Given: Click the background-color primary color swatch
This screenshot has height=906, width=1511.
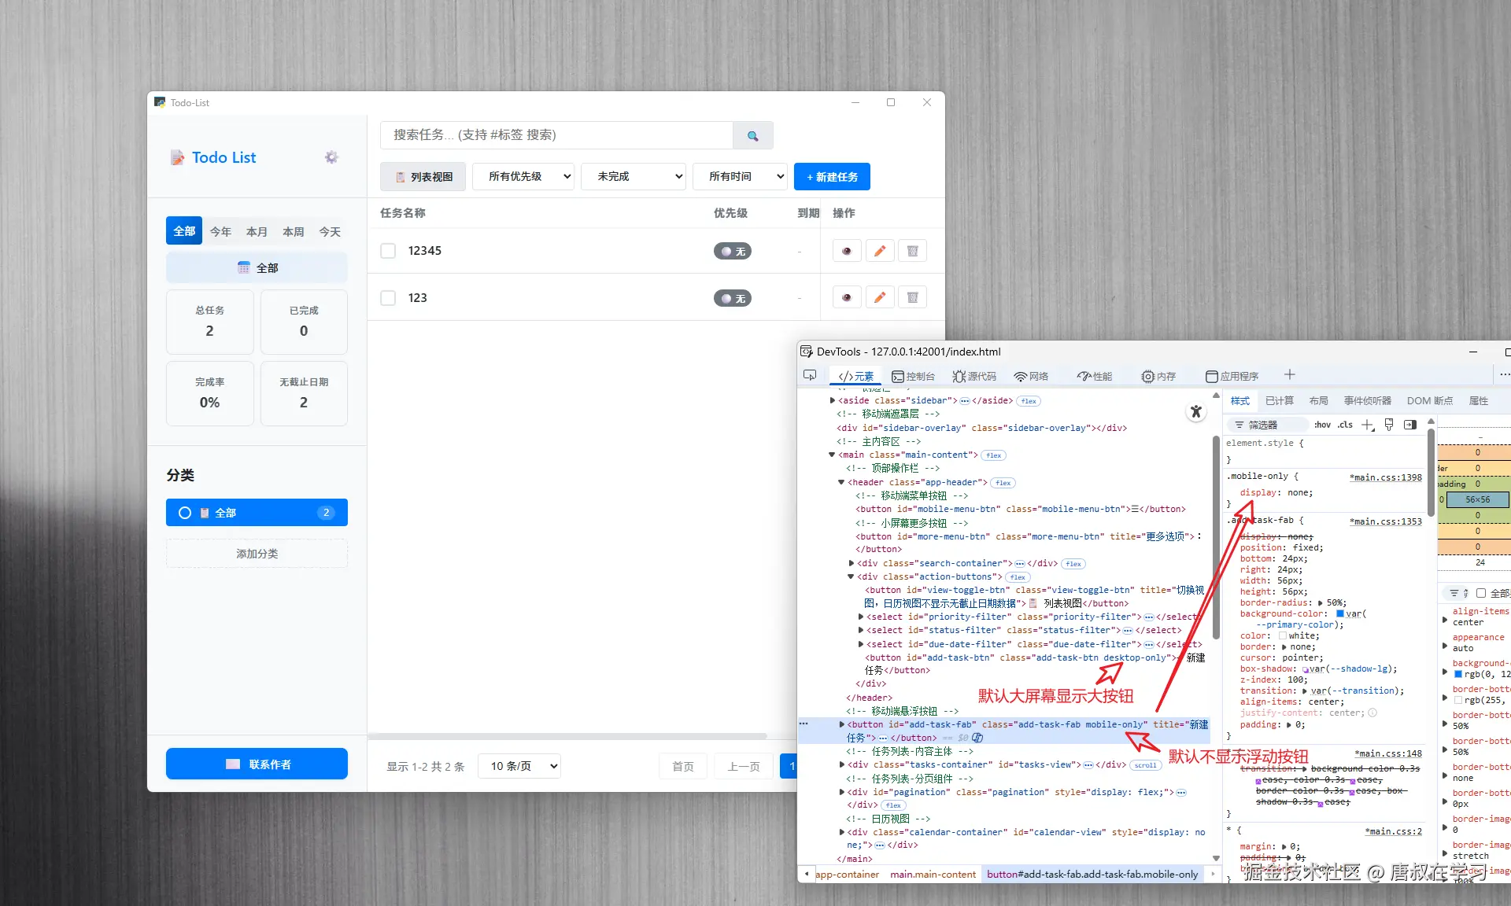Looking at the screenshot, I should 1340,613.
